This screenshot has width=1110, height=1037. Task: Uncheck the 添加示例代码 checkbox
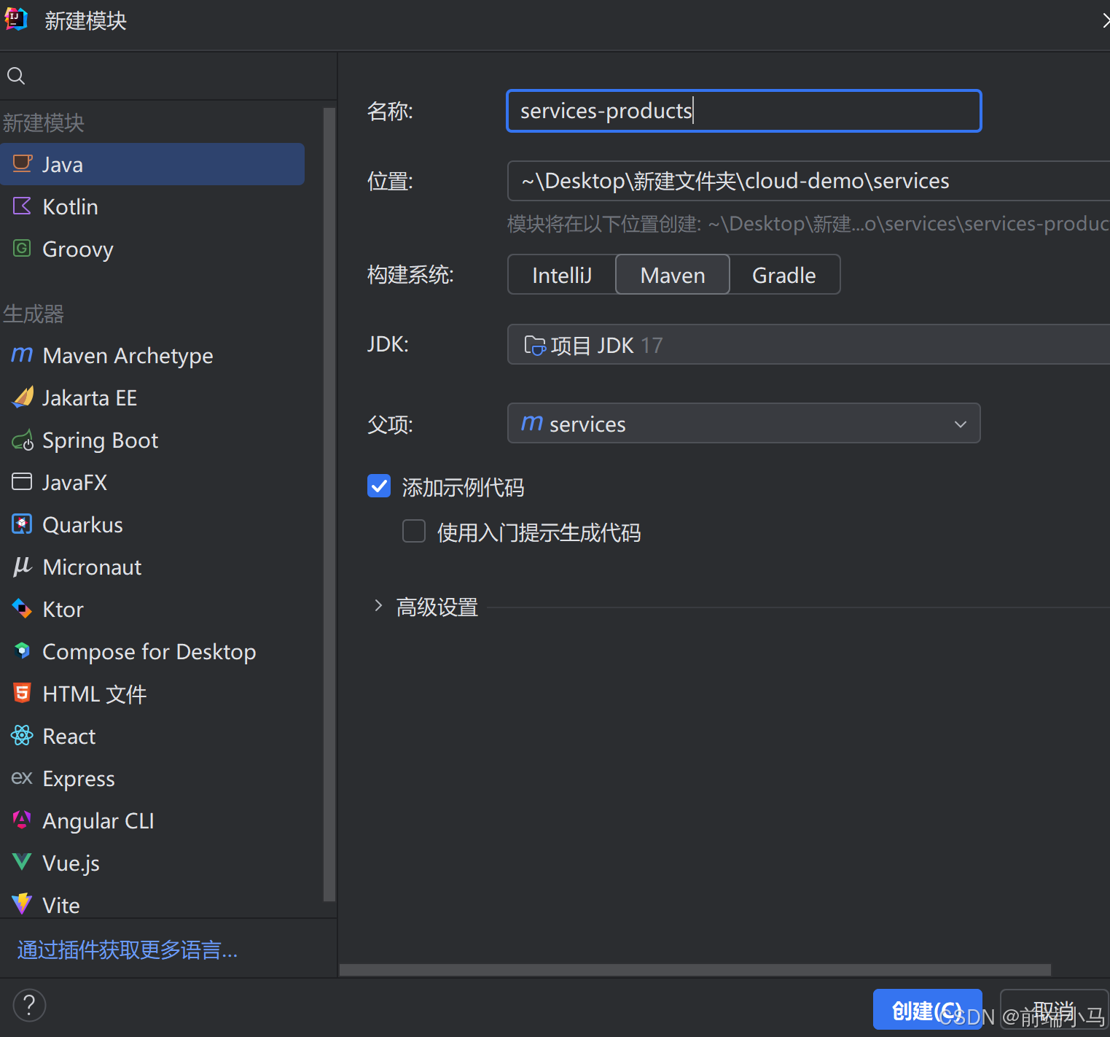379,486
